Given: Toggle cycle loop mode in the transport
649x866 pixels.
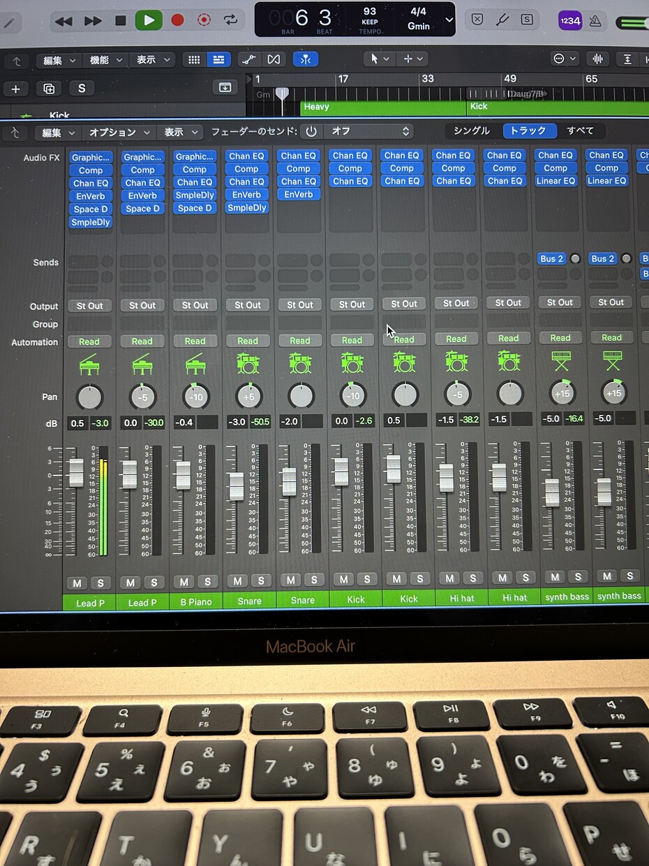Looking at the screenshot, I should (231, 20).
